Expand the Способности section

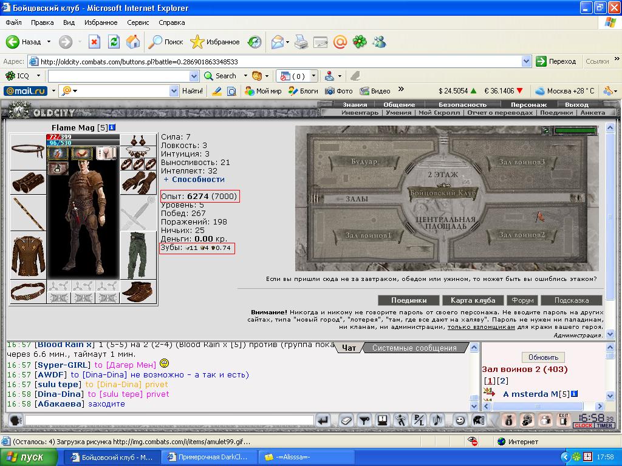194,180
